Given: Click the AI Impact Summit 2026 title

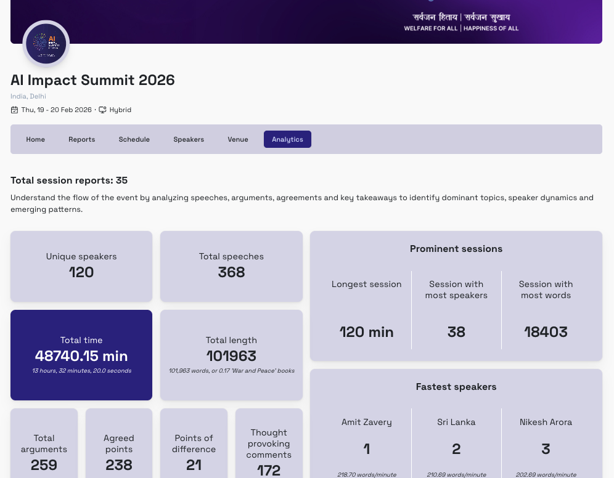Looking at the screenshot, I should pos(92,81).
